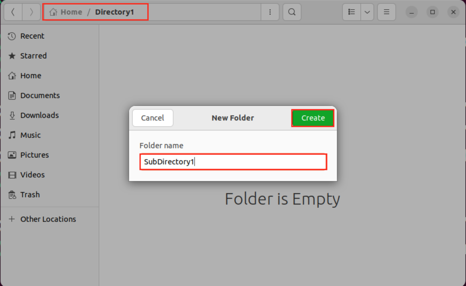Click the Create button in New Folder dialog
This screenshot has width=466, height=286.
coord(313,118)
